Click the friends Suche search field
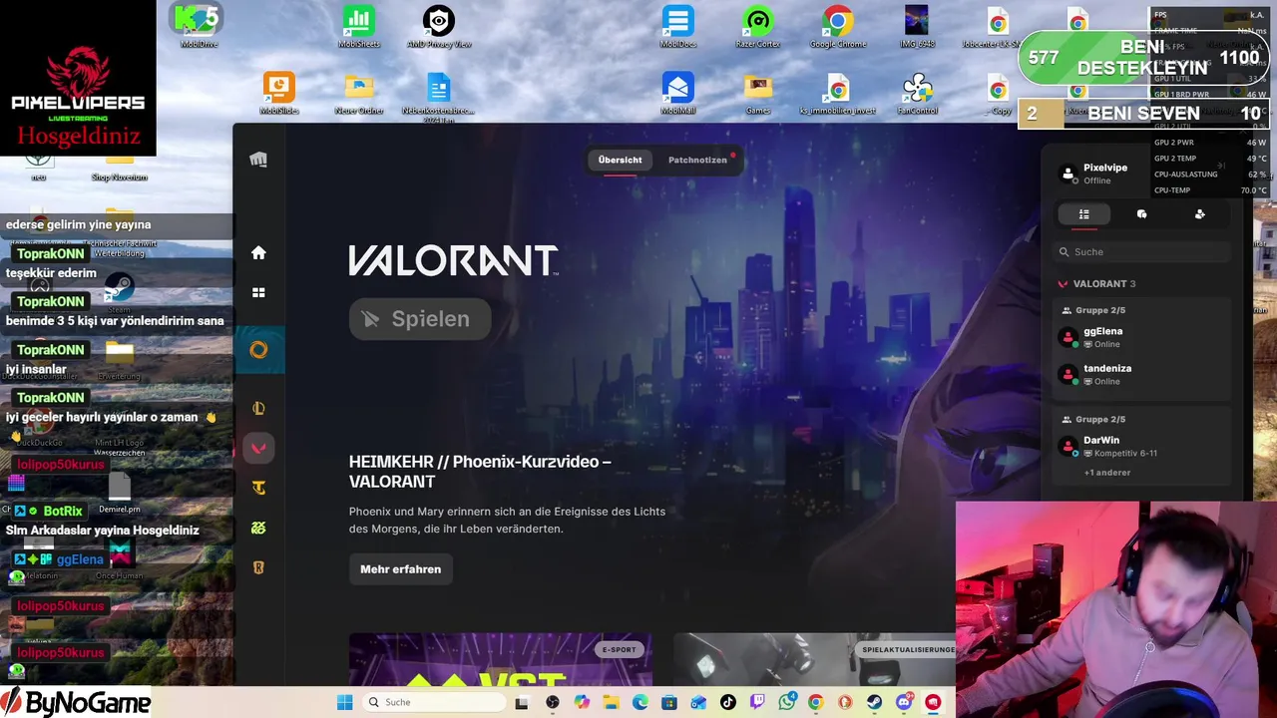This screenshot has height=718, width=1277. pyautogui.click(x=1141, y=252)
